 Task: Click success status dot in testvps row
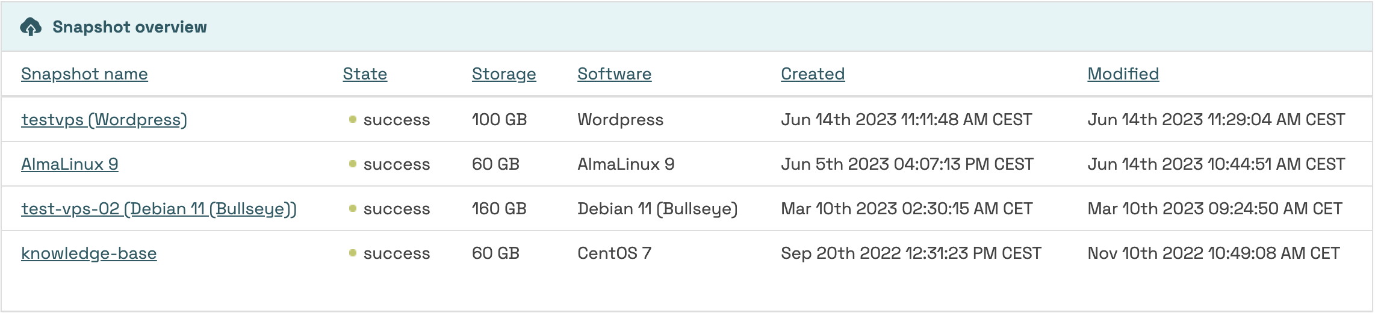(x=353, y=119)
